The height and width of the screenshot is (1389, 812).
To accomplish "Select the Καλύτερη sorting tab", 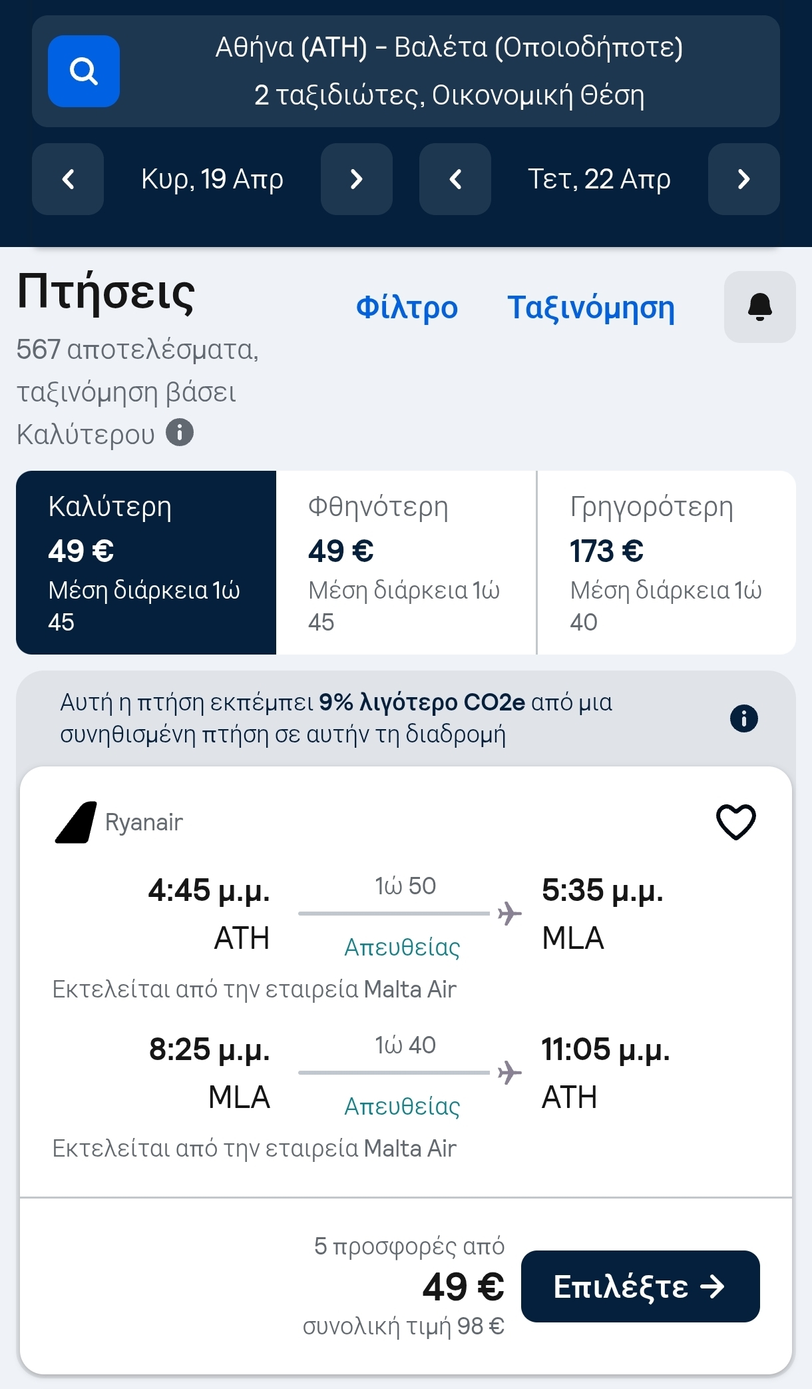I will coord(146,563).
